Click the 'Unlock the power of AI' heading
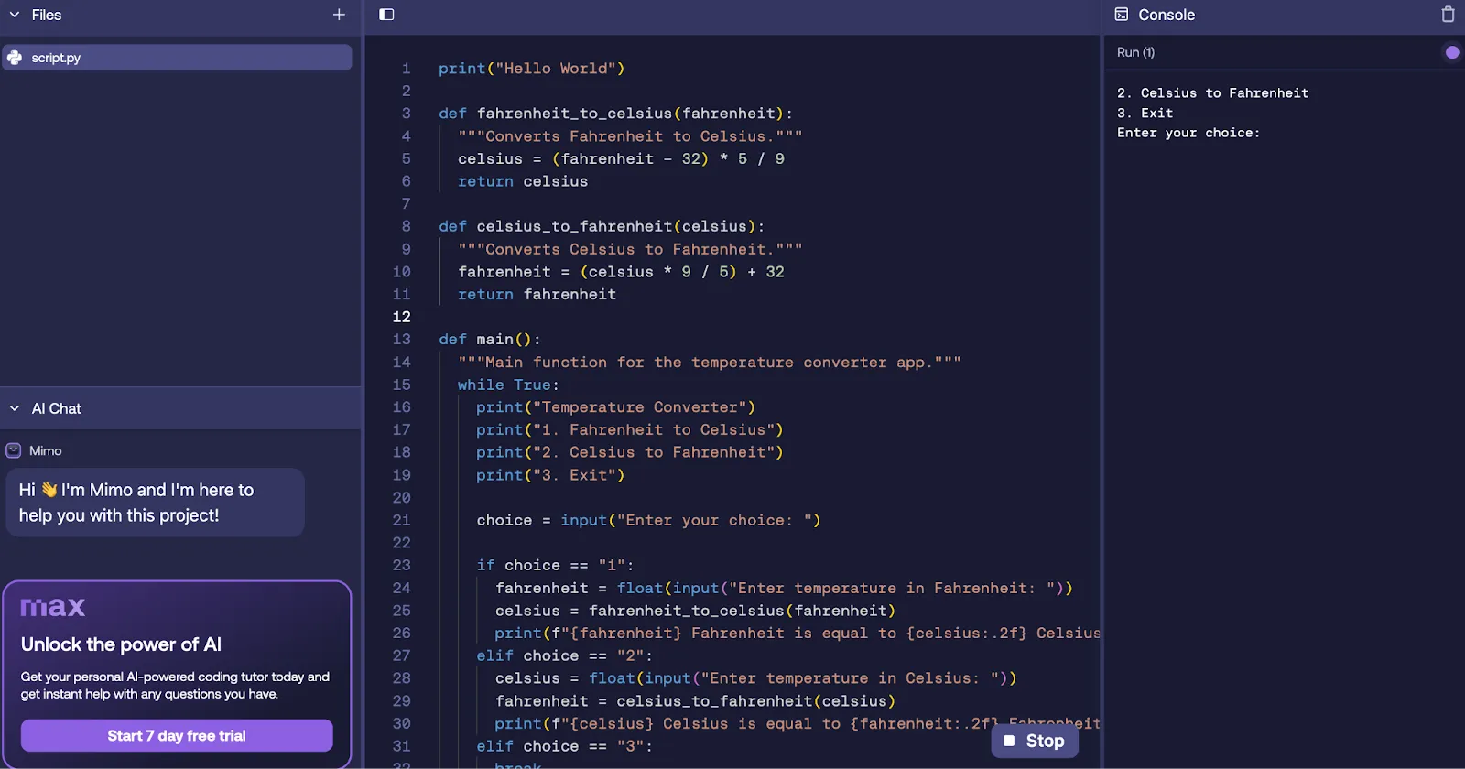Viewport: 1465px width, 769px height. pos(121,644)
